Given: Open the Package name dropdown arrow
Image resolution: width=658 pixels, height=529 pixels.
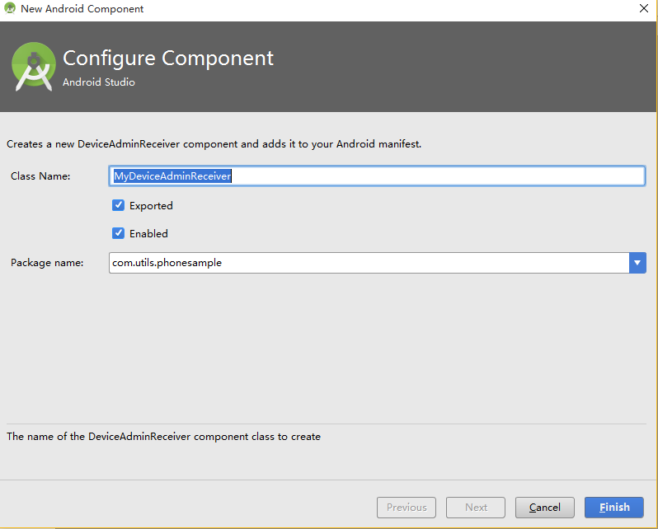Looking at the screenshot, I should coord(637,263).
